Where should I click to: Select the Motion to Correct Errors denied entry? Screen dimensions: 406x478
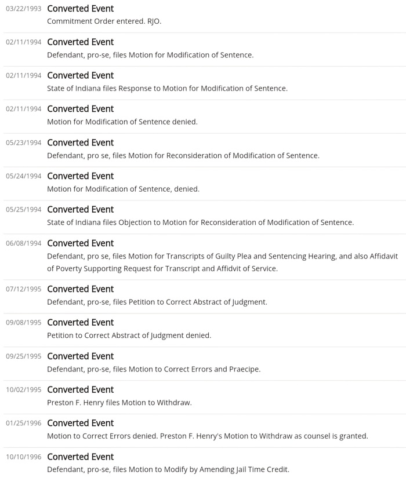click(207, 436)
